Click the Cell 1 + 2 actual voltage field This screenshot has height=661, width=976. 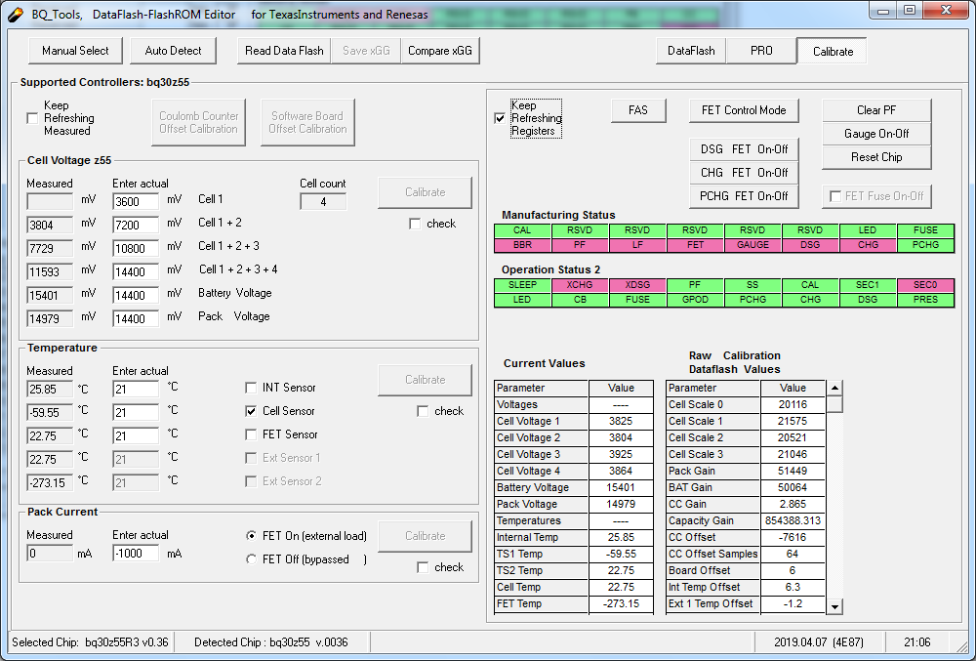136,225
